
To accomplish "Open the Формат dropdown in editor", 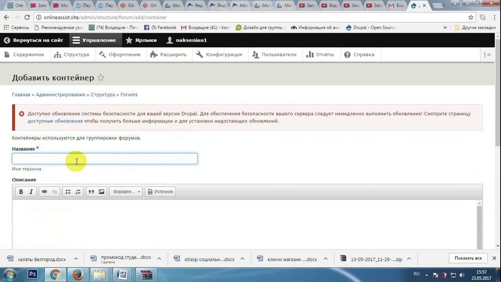I will coord(126,192).
